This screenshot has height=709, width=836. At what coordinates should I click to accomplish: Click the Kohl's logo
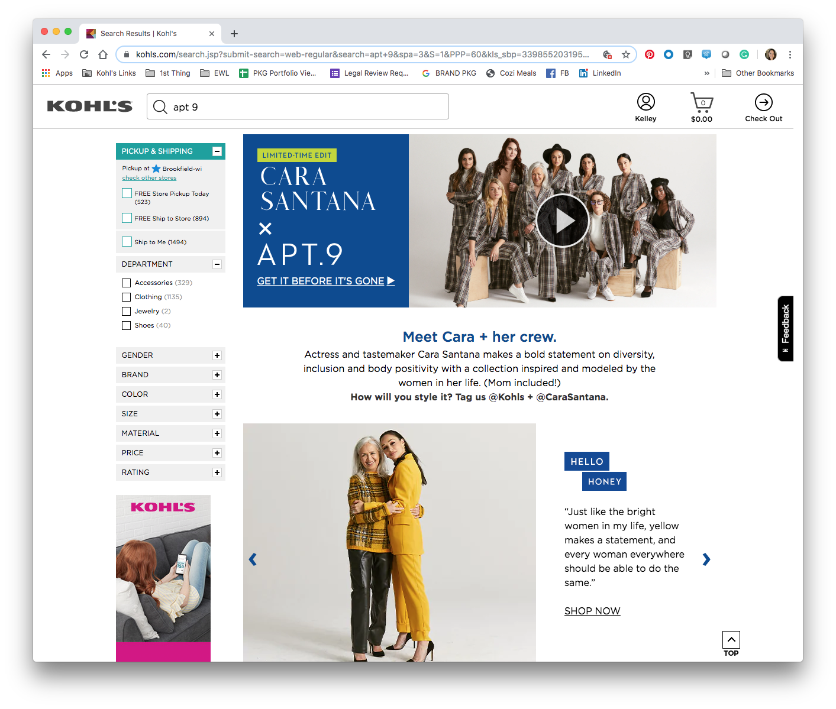pyautogui.click(x=89, y=106)
